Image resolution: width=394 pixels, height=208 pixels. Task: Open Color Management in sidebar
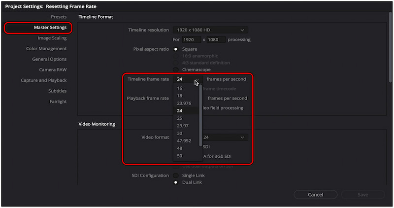(46, 49)
